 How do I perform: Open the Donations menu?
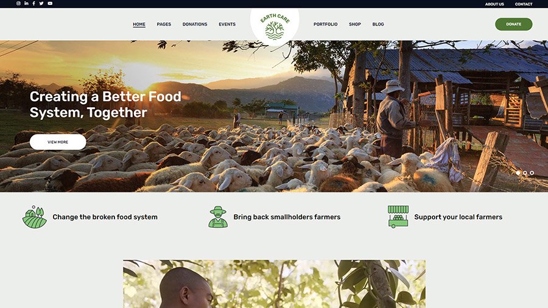point(195,24)
